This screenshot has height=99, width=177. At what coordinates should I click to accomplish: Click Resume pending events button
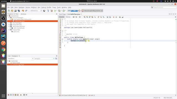coord(92,11)
